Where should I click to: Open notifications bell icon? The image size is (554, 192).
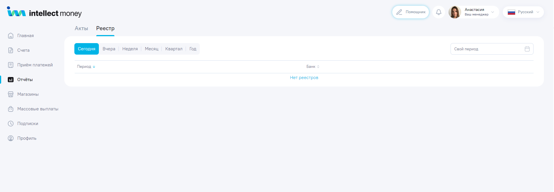tap(438, 12)
